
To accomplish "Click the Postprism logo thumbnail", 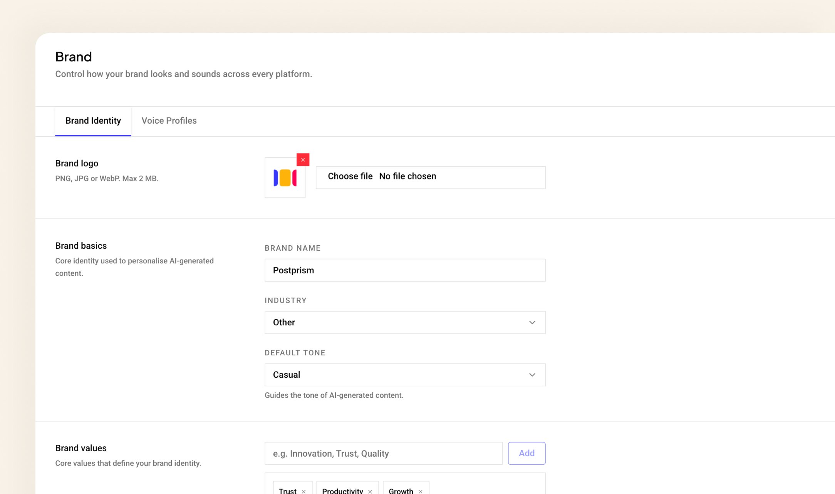I will (285, 178).
